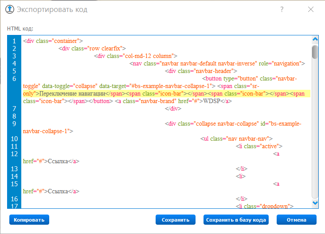Viewport: 325px width, 234px height.
Task: Click Сохранить в базу кода button
Action: [x=236, y=220]
